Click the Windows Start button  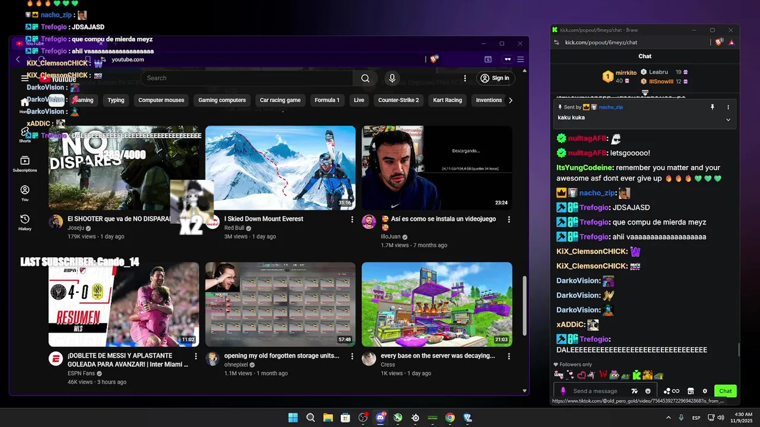[293, 418]
